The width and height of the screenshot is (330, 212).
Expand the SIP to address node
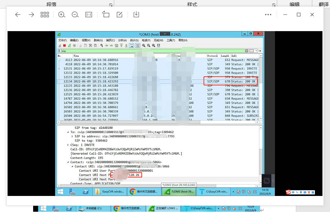(x=72, y=137)
